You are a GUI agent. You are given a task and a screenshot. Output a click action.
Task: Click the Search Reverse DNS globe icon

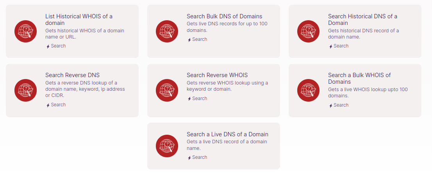click(26, 90)
